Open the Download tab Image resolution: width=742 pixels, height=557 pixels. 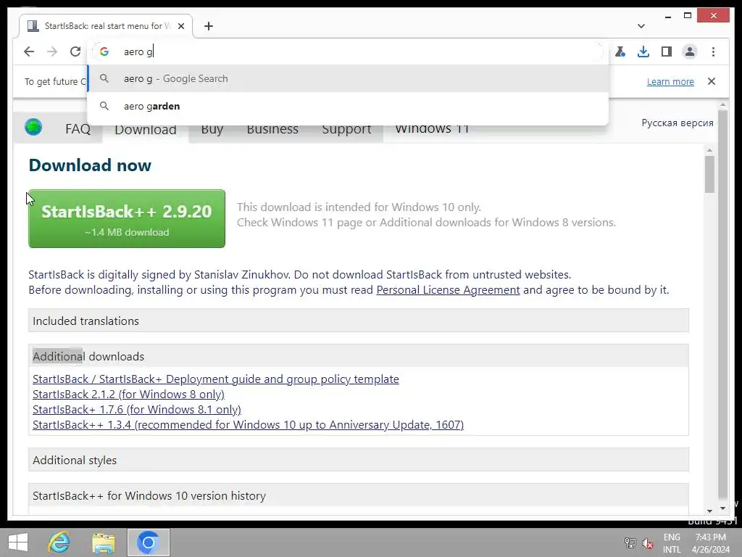click(145, 130)
